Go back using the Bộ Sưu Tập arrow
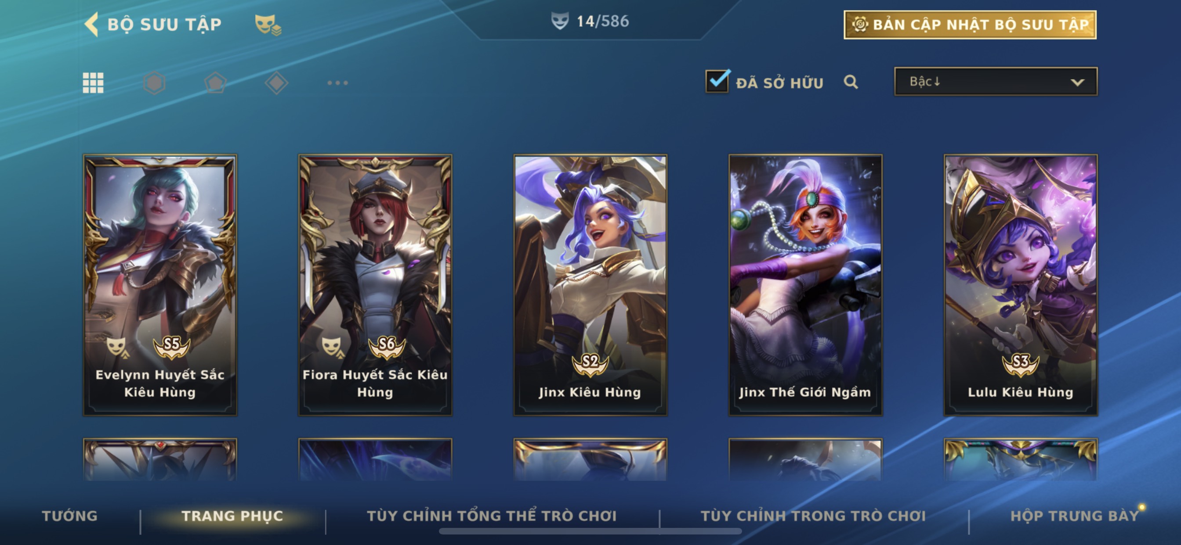Screen dimensions: 1181x545 (x=92, y=24)
